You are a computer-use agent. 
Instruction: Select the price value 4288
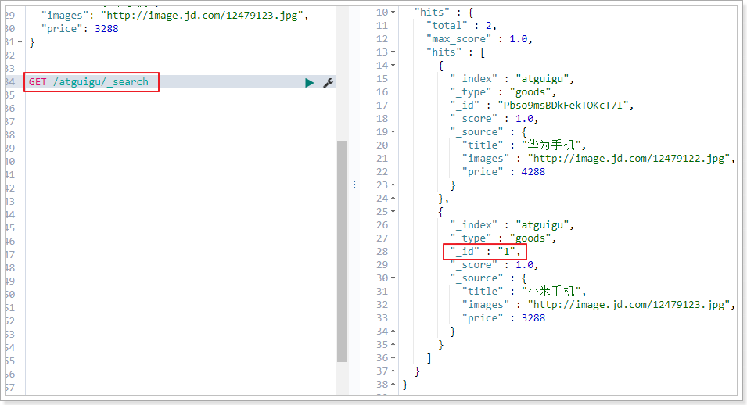[532, 172]
